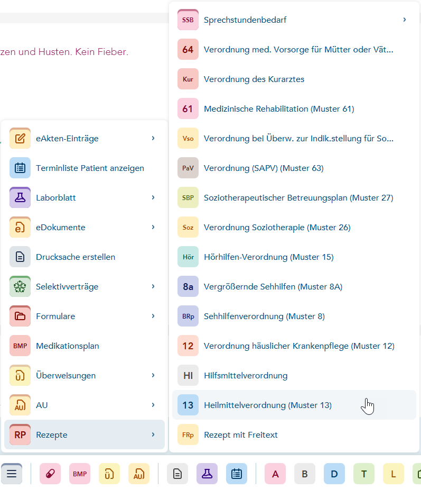This screenshot has width=421, height=489.
Task: Select Vergrößernde Sehhilfen (Muster 8A)
Action: 294,286
